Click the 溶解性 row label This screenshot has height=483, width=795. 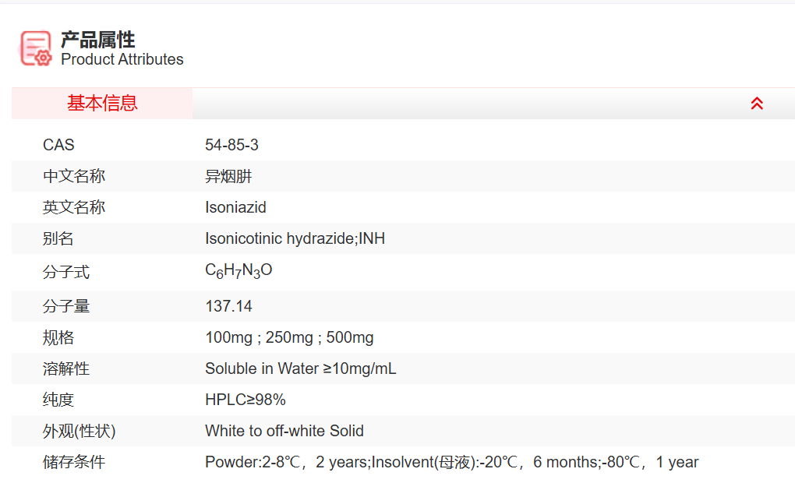point(66,368)
